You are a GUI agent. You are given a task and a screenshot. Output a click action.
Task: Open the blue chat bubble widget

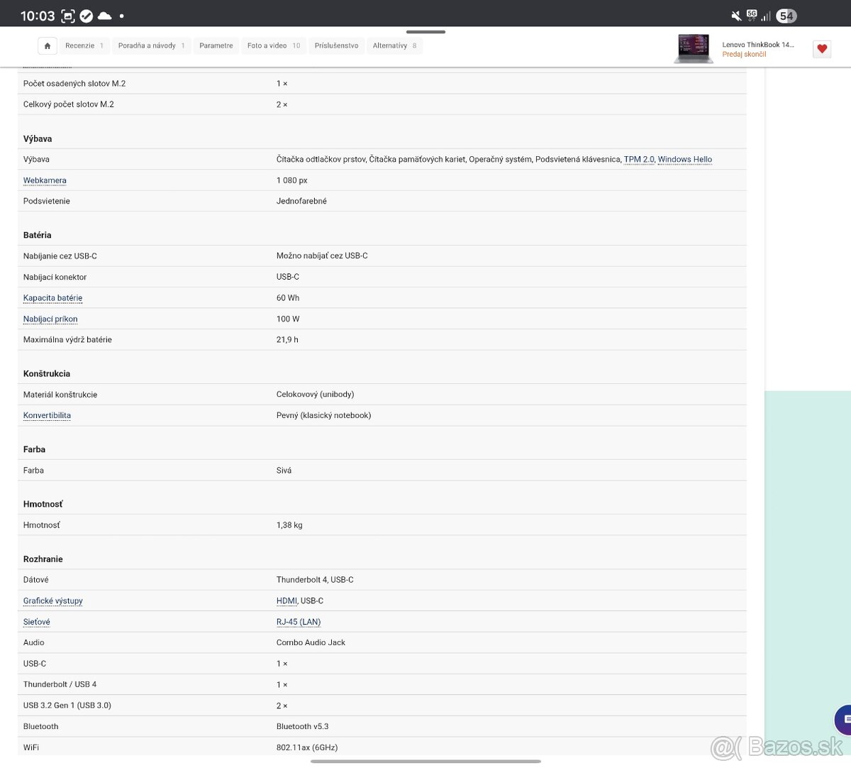(843, 719)
